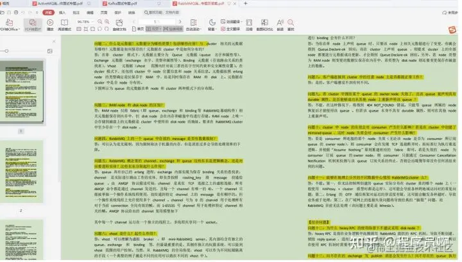Select the third page thumbnail
Image resolution: width=462 pixels, height=262 pixels.
(x=21, y=240)
